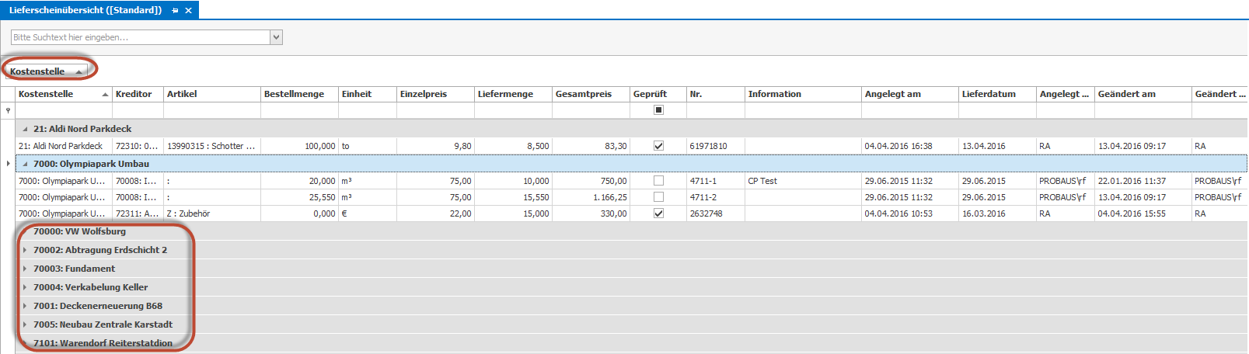Open the search text dropdown arrow

[276, 37]
